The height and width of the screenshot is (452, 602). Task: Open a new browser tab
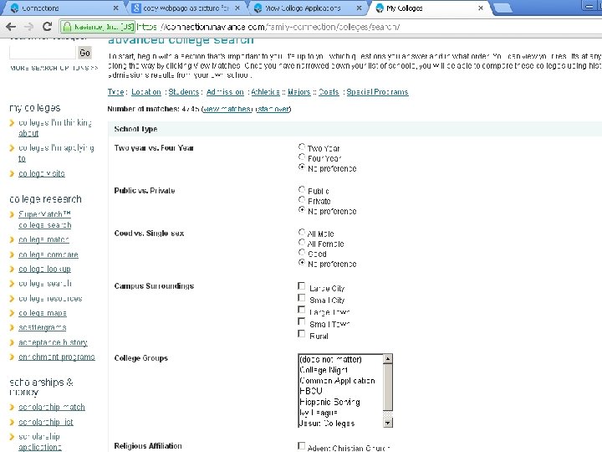[x=502, y=8]
